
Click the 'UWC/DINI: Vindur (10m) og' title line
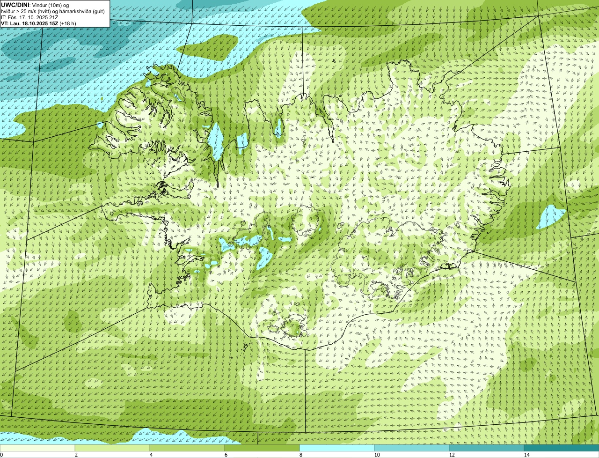click(35, 5)
